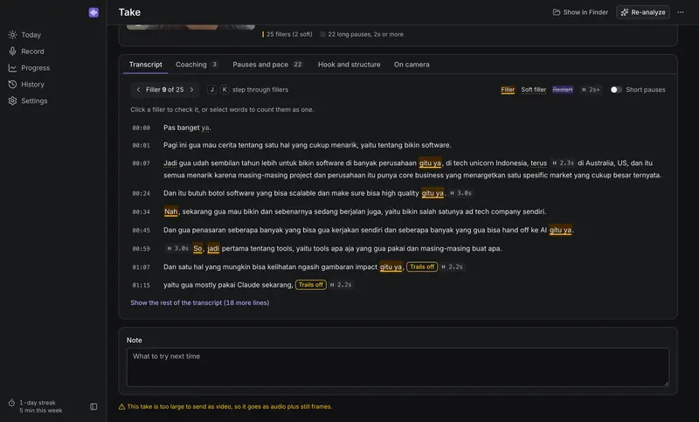Open the Today sun icon

point(12,35)
